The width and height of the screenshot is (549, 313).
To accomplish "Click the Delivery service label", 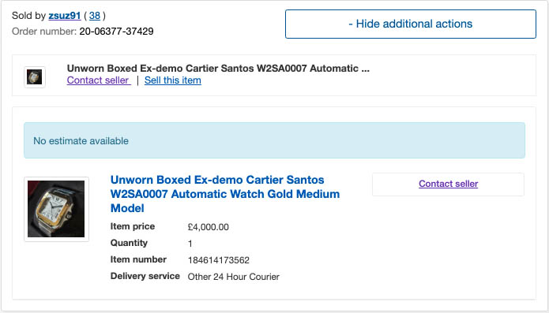I will 145,276.
